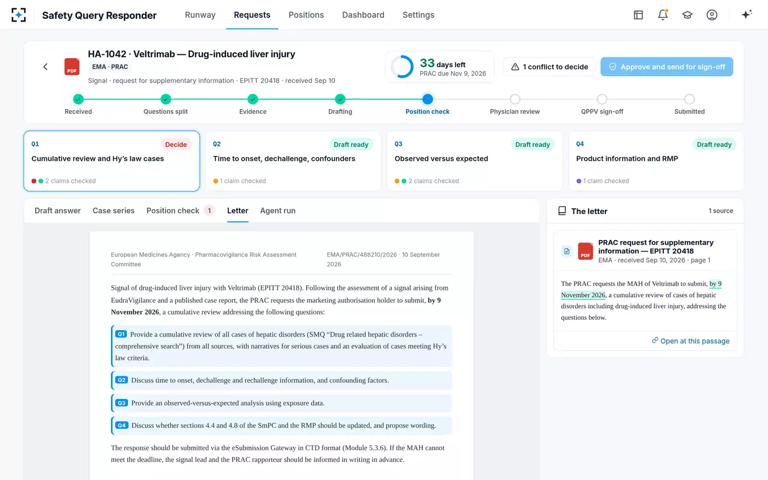Viewport: 768px width, 480px height.
Task: Click the days-left progress ring
Action: pos(402,67)
